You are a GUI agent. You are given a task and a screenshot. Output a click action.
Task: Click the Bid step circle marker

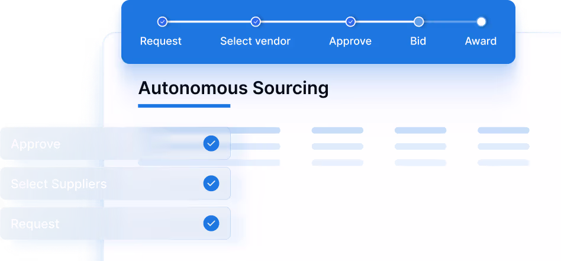click(418, 22)
